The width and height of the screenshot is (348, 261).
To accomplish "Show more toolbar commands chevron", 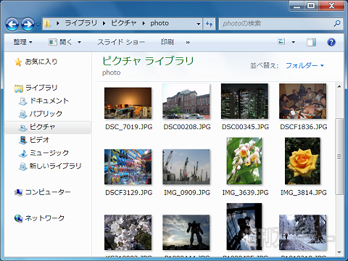I will pos(188,43).
